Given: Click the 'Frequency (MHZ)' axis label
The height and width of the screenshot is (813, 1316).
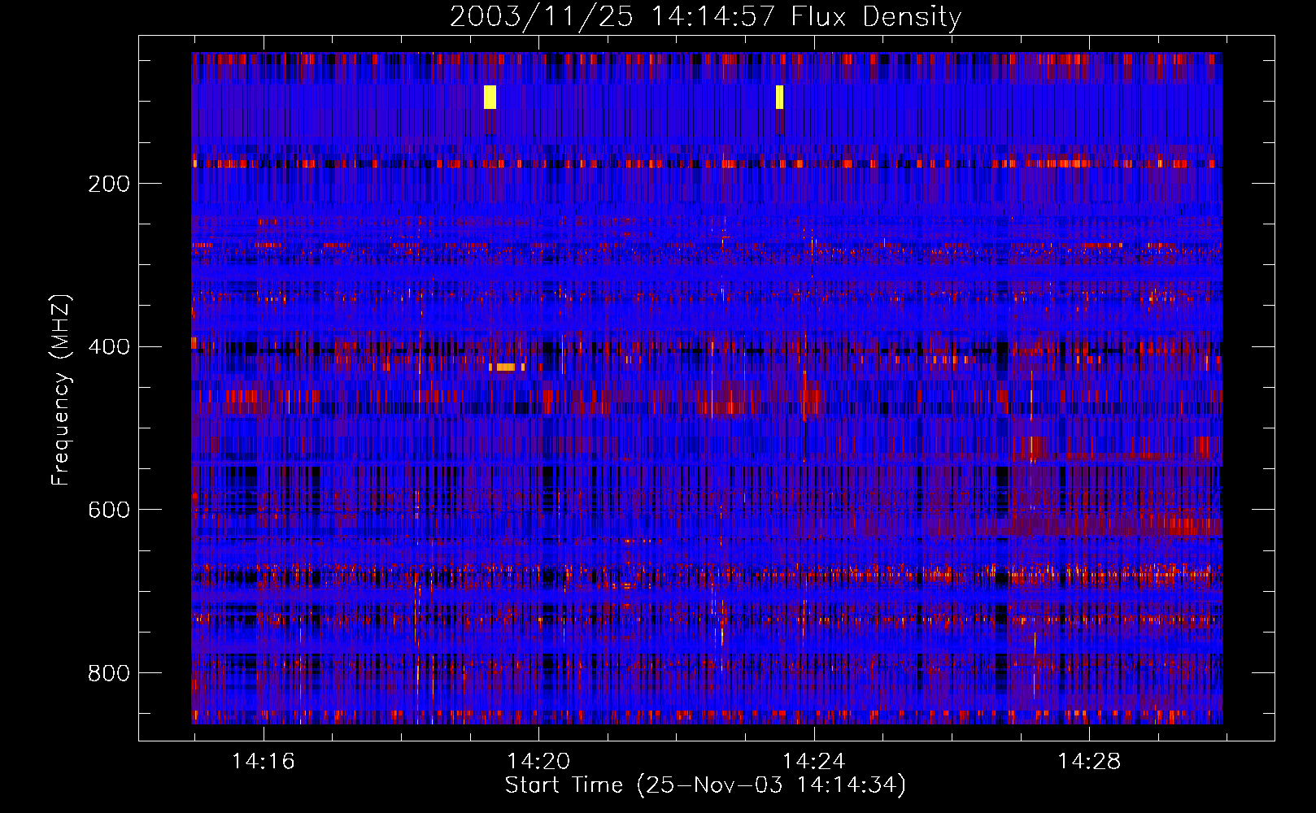Looking at the screenshot, I should coord(61,390).
